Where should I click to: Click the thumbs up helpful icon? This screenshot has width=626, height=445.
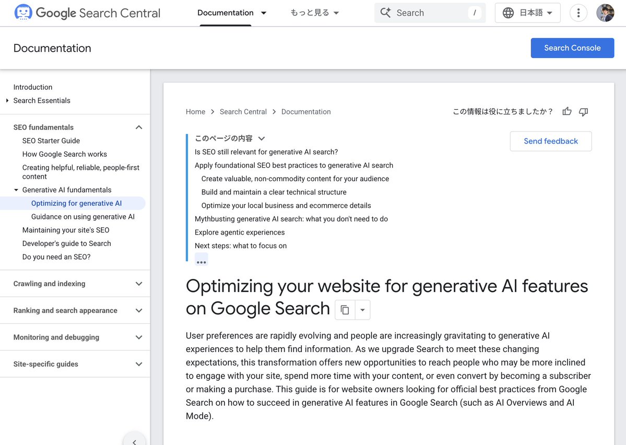(567, 111)
